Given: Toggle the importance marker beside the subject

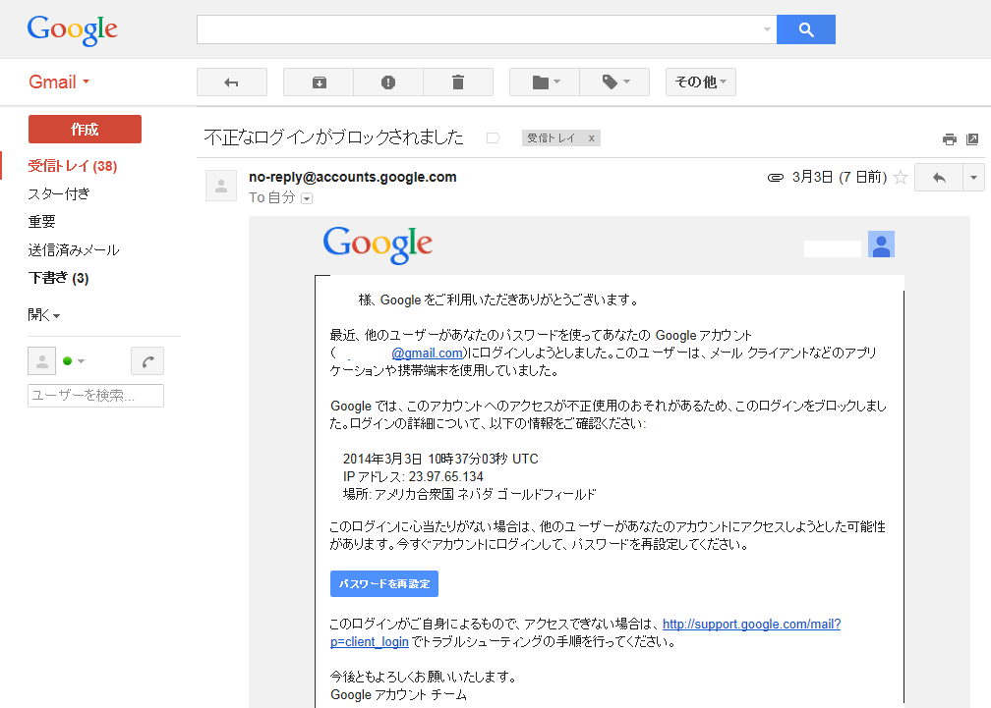Looking at the screenshot, I should (x=494, y=137).
